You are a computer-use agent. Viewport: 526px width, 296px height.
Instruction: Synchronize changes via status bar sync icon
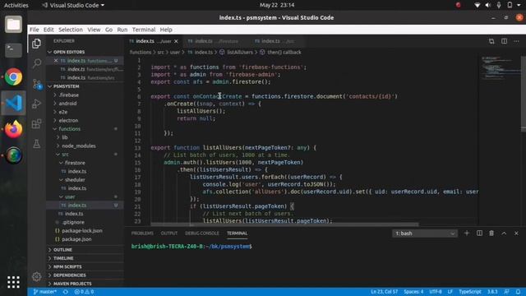(x=66, y=292)
